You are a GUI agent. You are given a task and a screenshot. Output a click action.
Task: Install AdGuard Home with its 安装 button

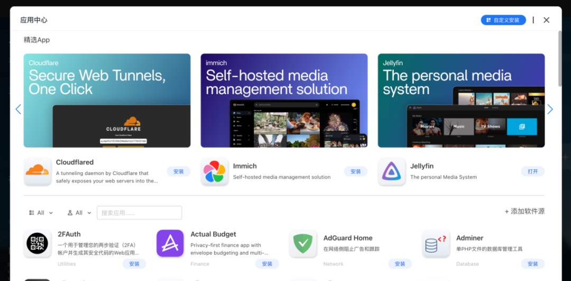tap(400, 264)
